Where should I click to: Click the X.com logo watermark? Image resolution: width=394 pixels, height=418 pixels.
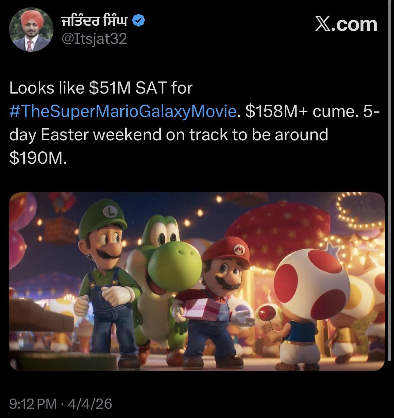[x=346, y=24]
